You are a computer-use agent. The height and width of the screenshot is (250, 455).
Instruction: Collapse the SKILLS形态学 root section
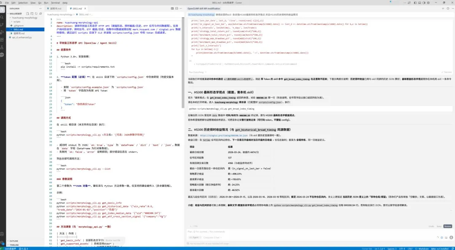[16, 13]
